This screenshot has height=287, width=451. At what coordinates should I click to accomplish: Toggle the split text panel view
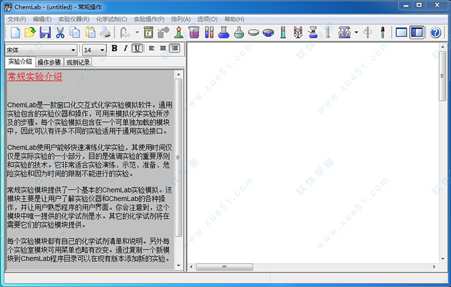click(417, 32)
